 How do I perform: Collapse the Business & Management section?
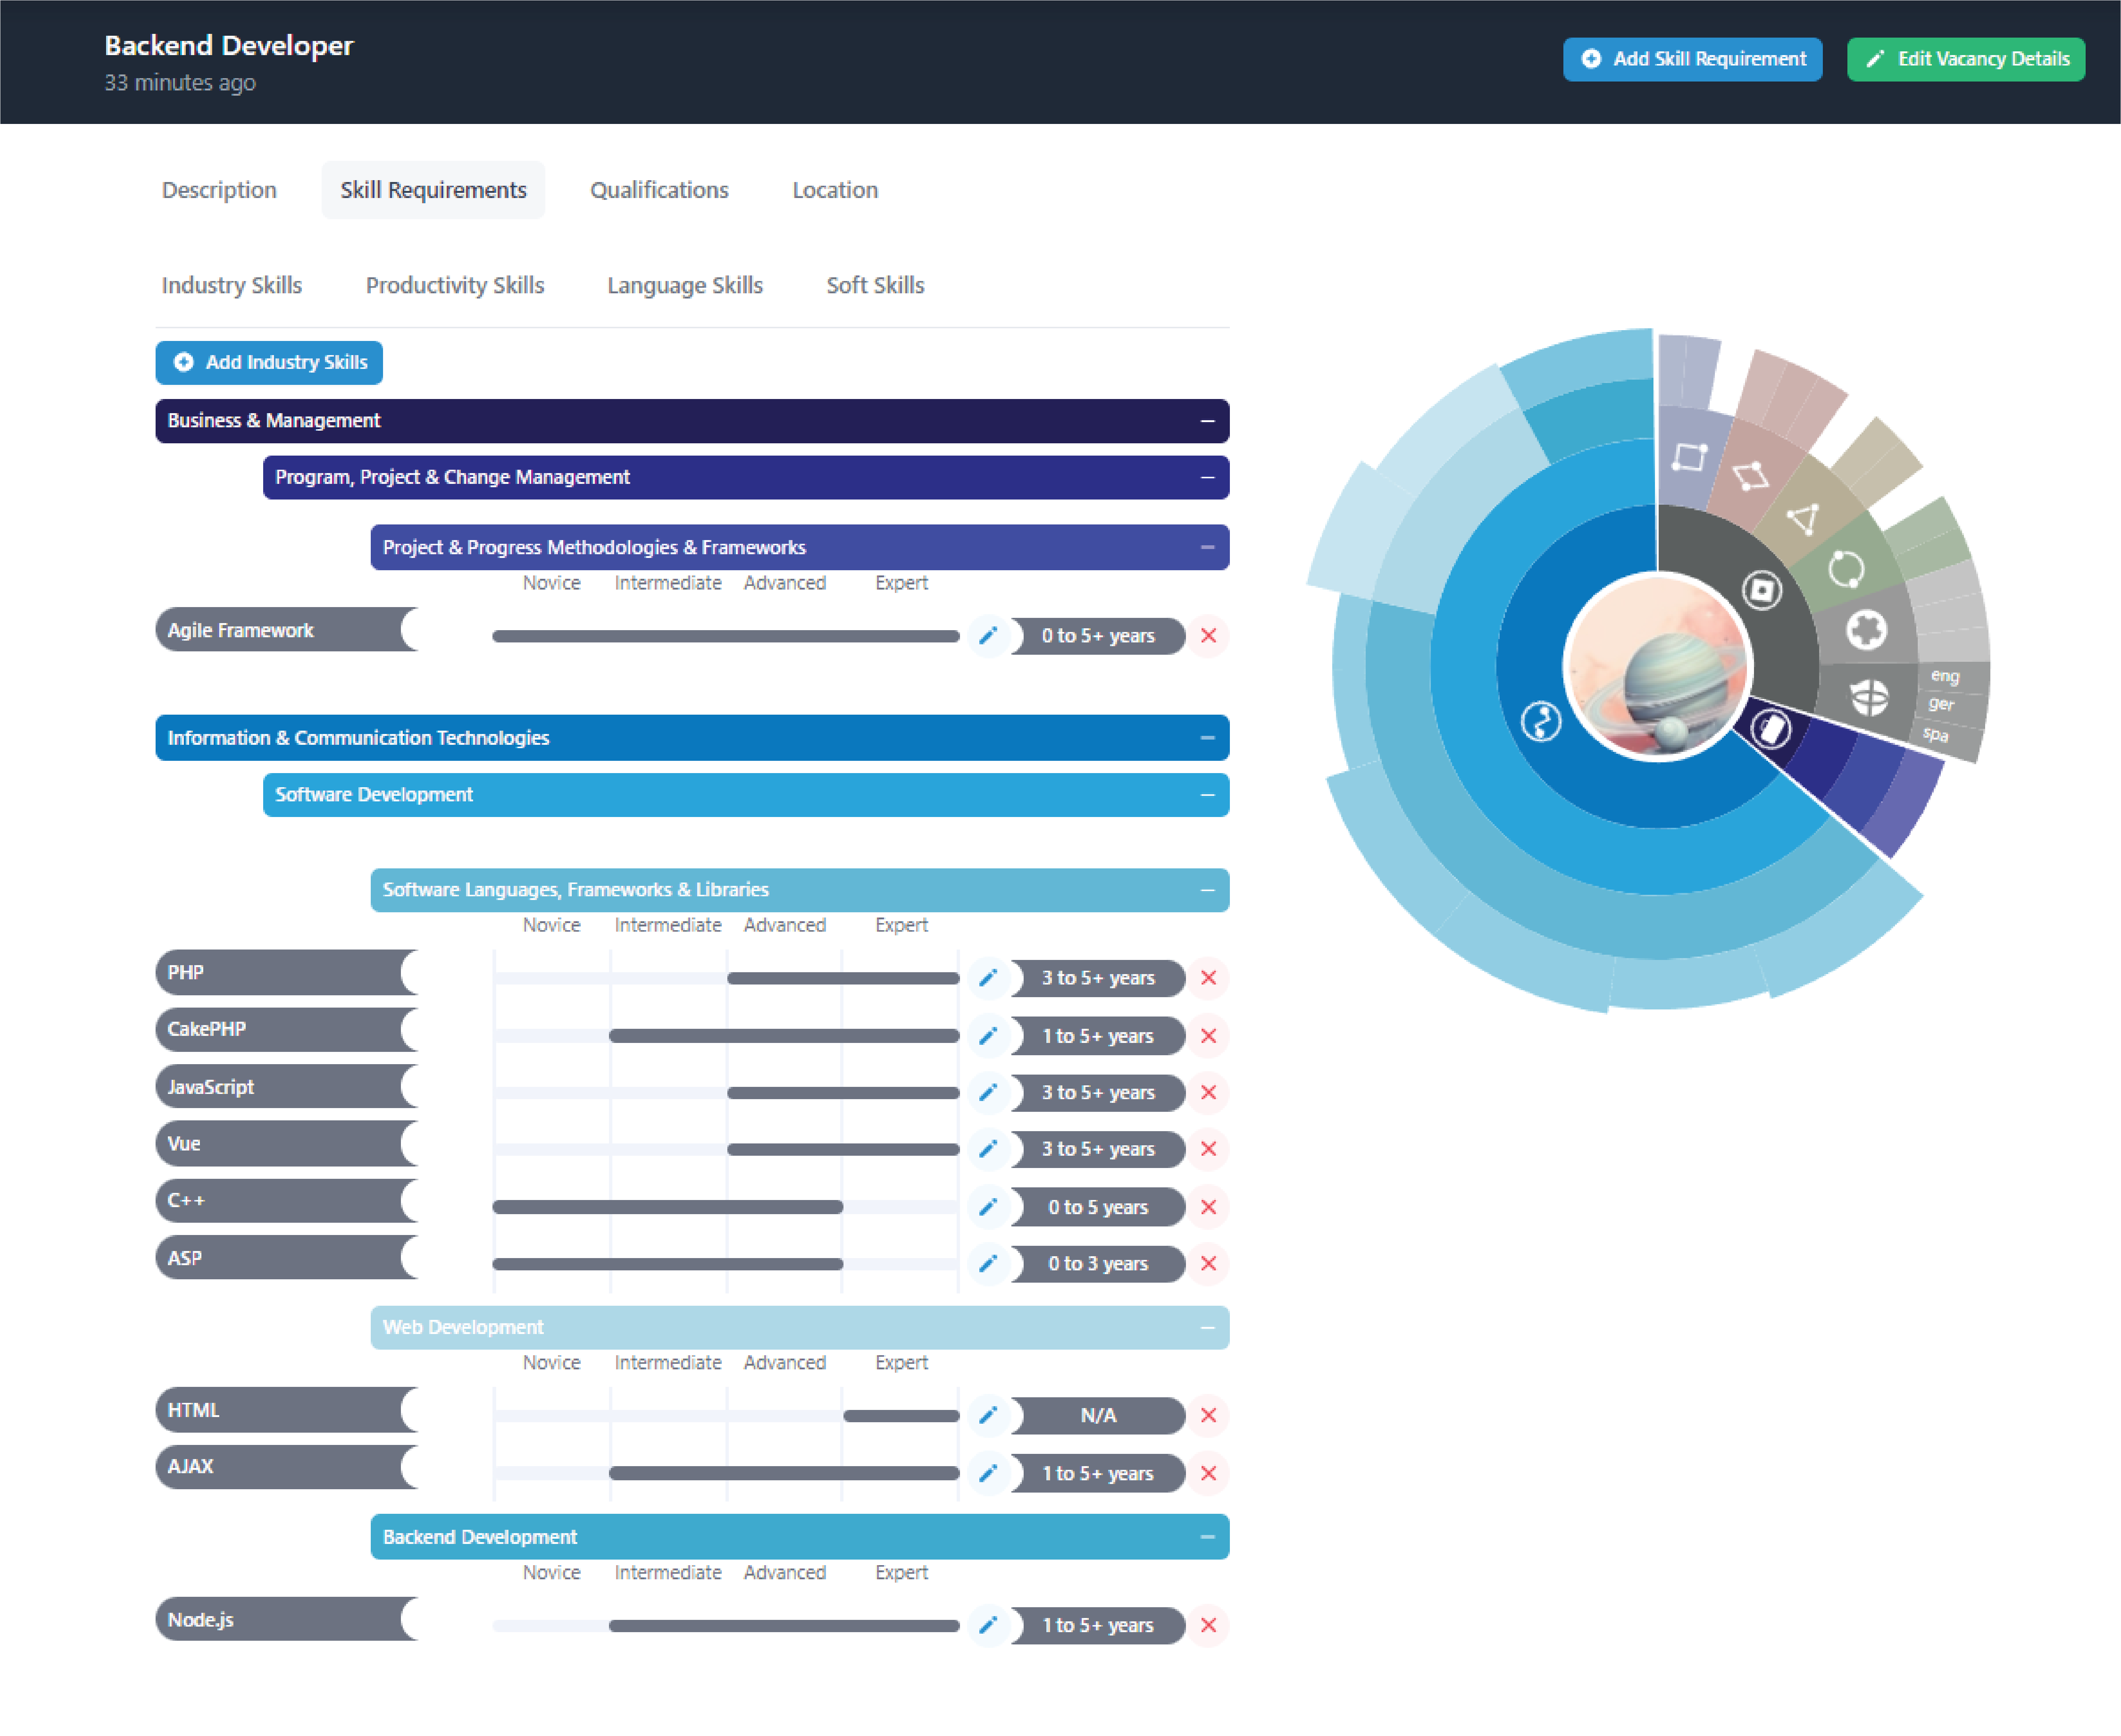(1207, 421)
